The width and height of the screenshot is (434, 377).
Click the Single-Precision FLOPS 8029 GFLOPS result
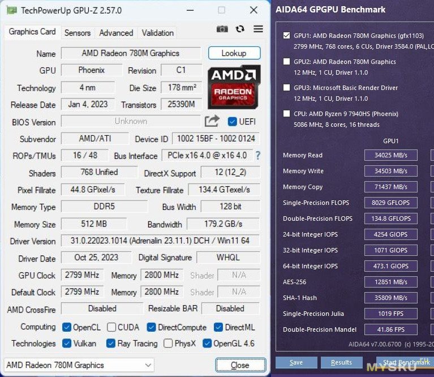click(391, 203)
